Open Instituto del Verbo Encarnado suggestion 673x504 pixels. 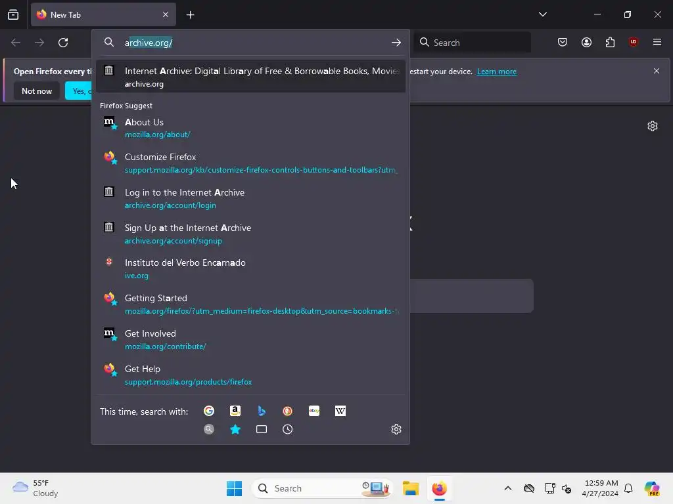(x=250, y=268)
